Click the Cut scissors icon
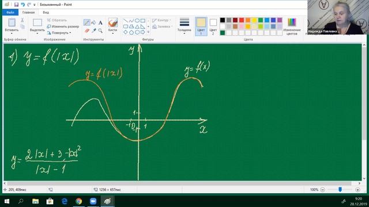The height and width of the screenshot is (207, 369). 22,20
